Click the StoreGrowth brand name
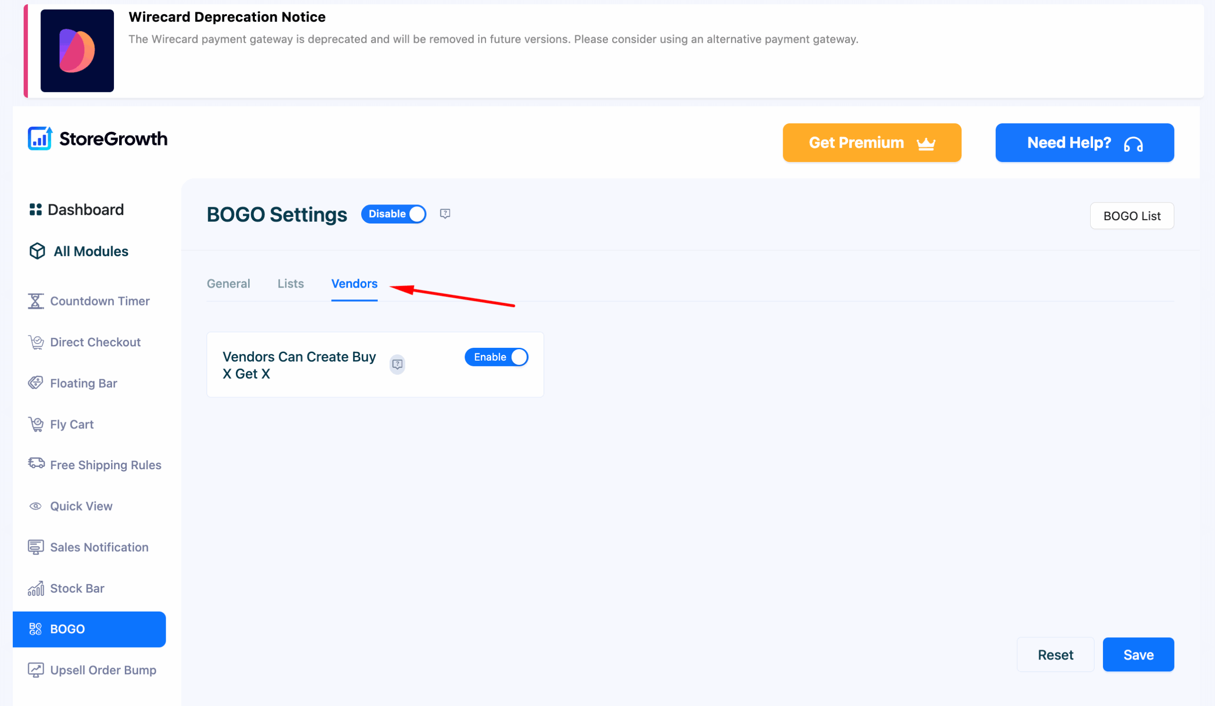Viewport: 1215px width, 706px height. pos(113,139)
